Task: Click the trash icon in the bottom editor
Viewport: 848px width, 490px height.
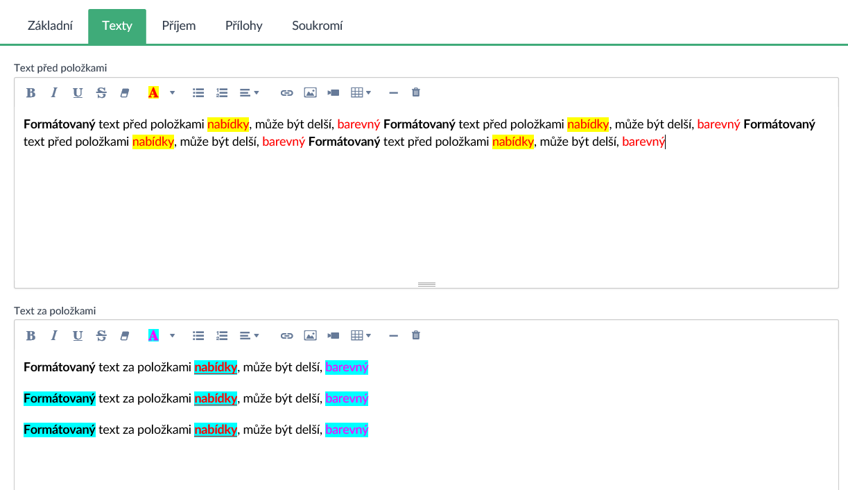Action: (x=416, y=335)
